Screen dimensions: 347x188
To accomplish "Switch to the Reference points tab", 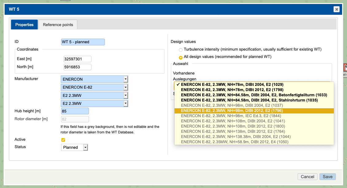I will 58,25.
